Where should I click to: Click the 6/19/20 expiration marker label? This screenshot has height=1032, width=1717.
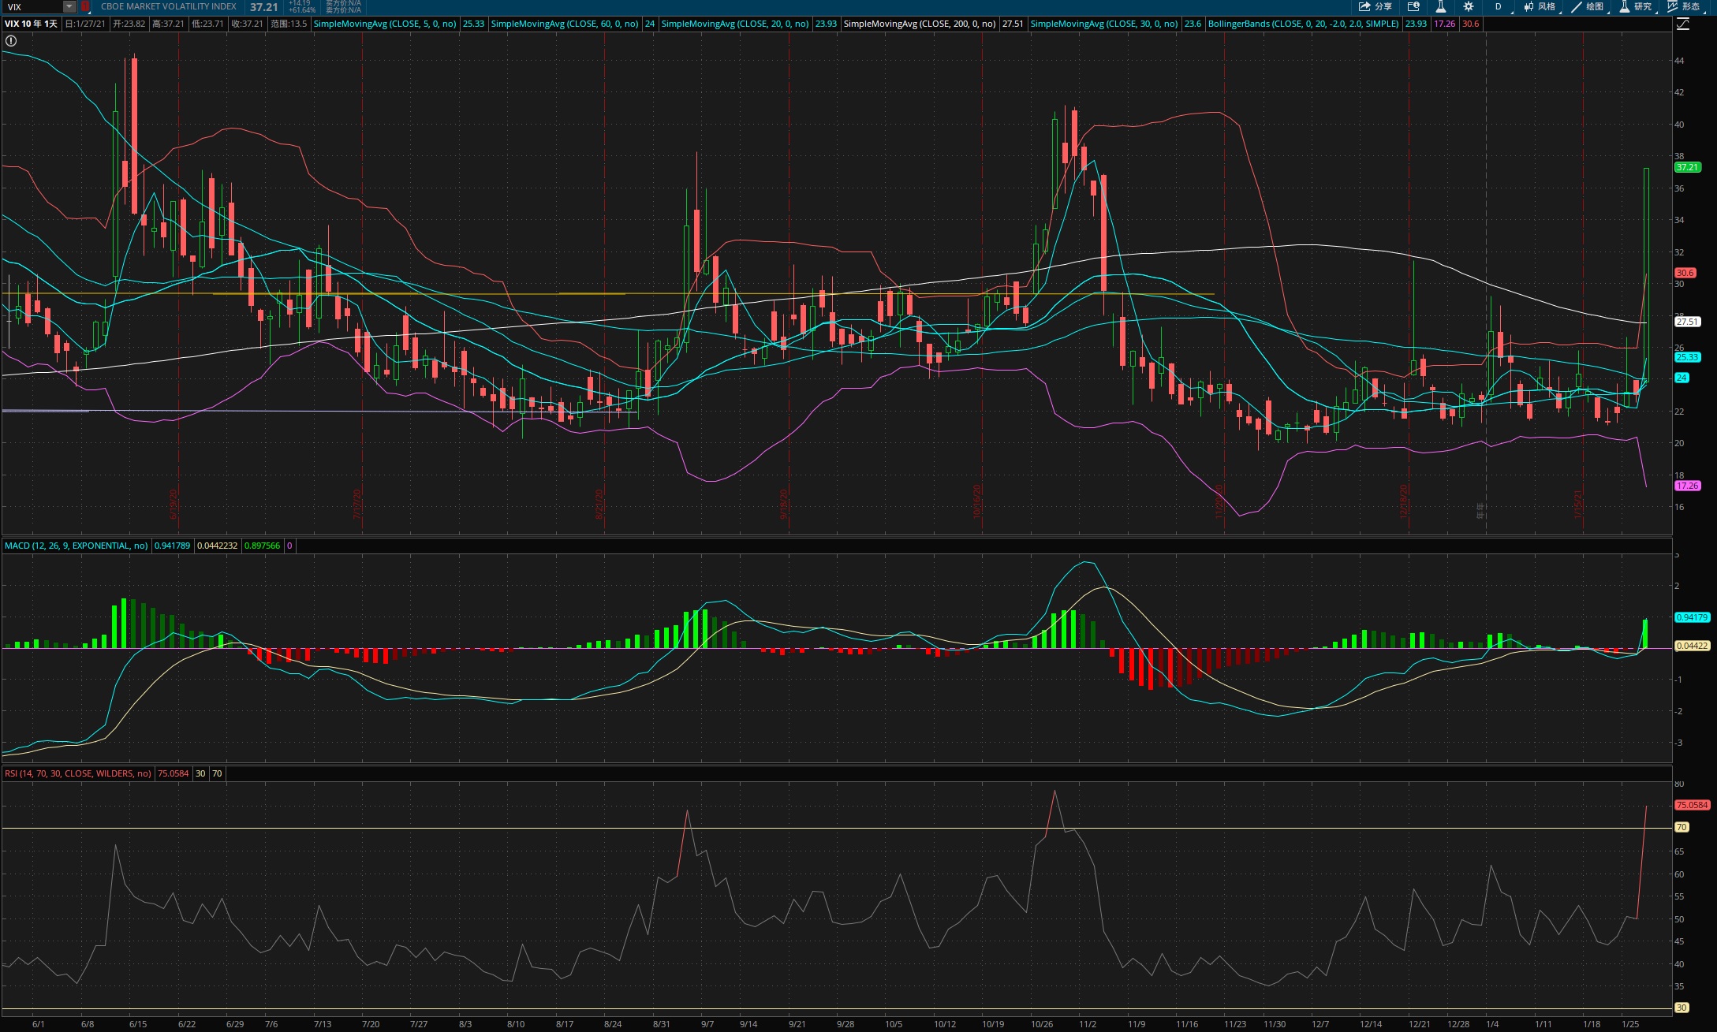click(x=174, y=505)
